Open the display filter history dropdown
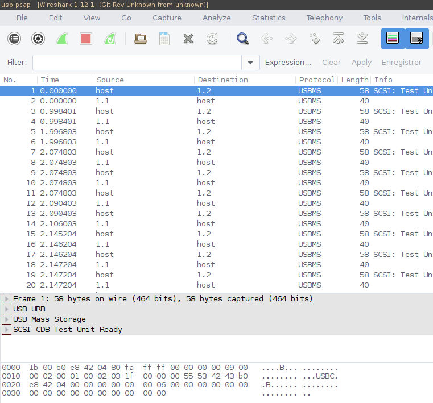The image size is (433, 403). pyautogui.click(x=250, y=63)
